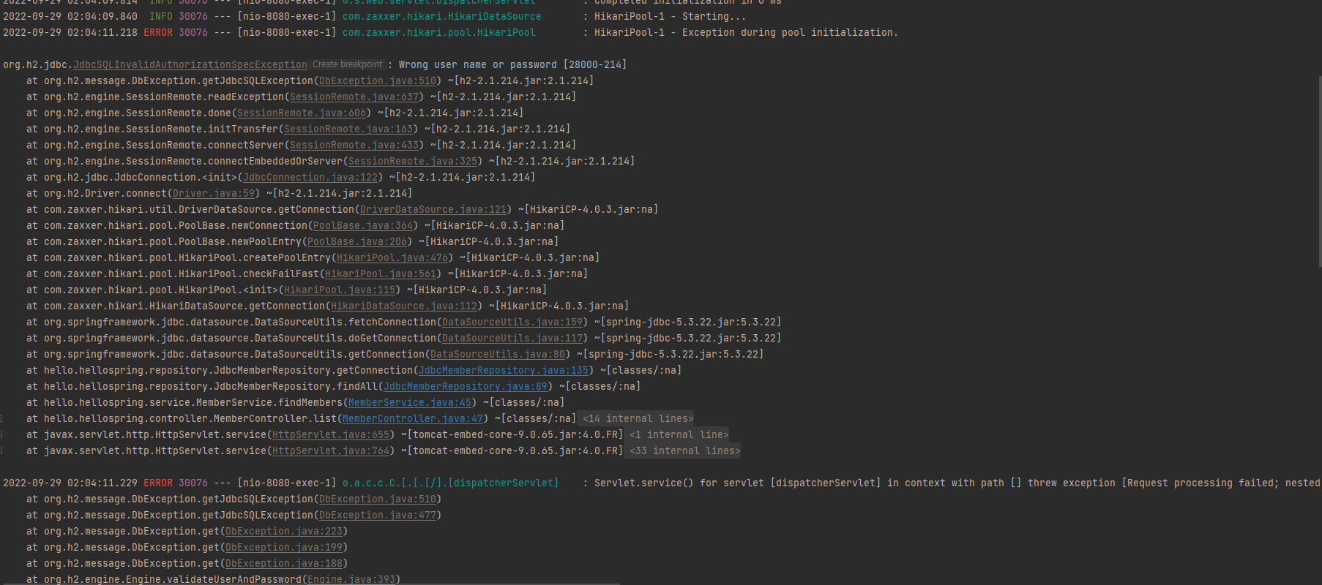The width and height of the screenshot is (1322, 585).
Task: Click the timestamp 2022-09-29 02:04:09.840
Action: coord(70,16)
